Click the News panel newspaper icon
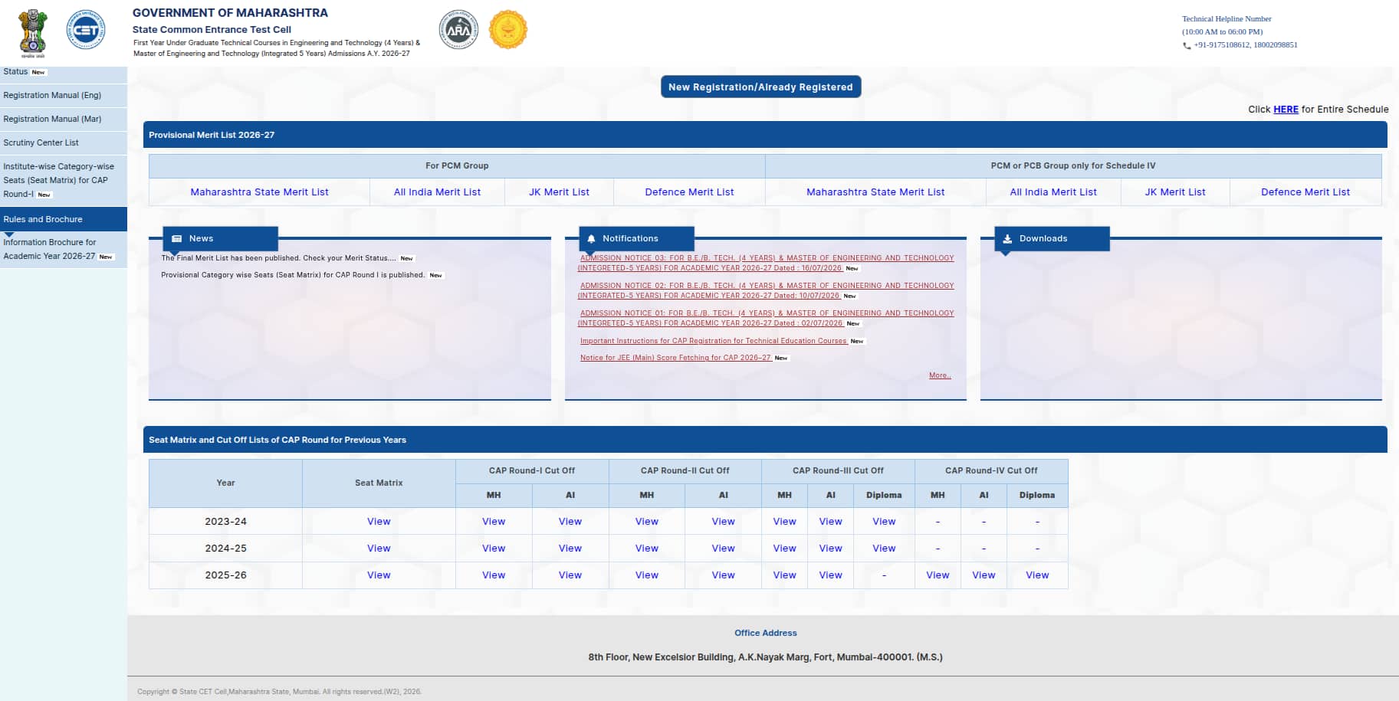This screenshot has width=1399, height=701. click(176, 239)
